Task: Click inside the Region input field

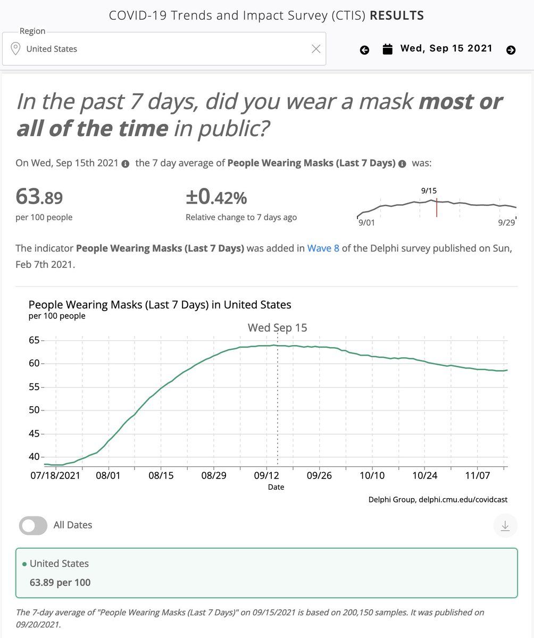Action: click(x=164, y=49)
